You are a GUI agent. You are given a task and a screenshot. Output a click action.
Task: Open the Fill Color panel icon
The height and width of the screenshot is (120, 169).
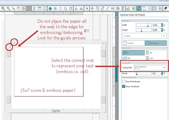pyautogui.click(x=34, y=8)
